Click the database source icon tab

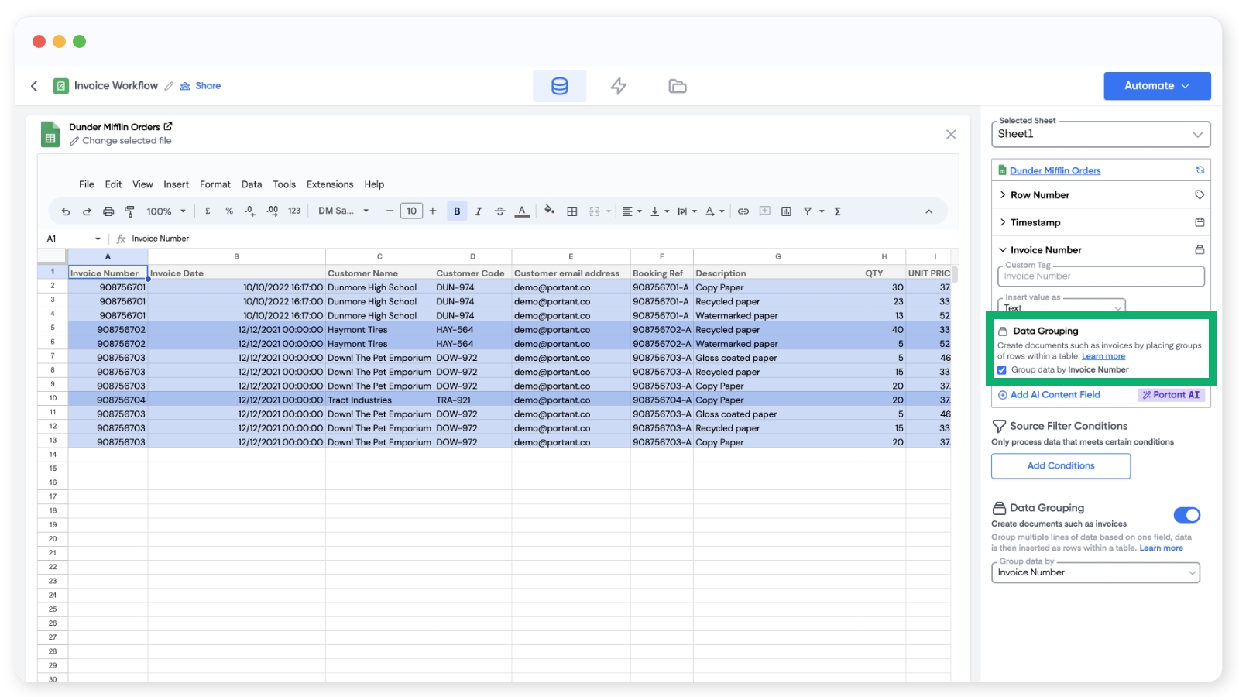(x=559, y=86)
